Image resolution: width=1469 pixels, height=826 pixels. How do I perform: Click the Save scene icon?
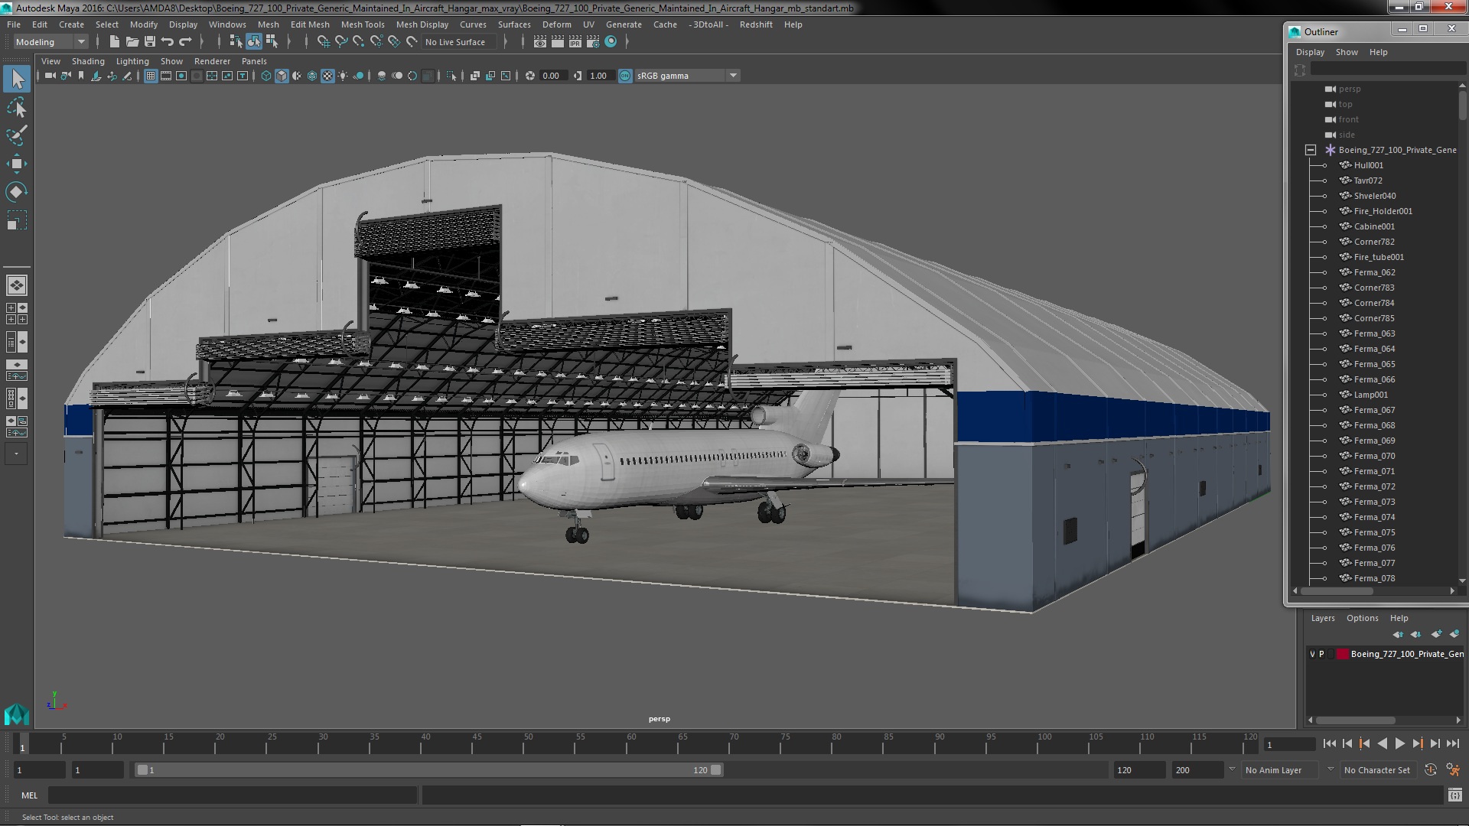[150, 42]
